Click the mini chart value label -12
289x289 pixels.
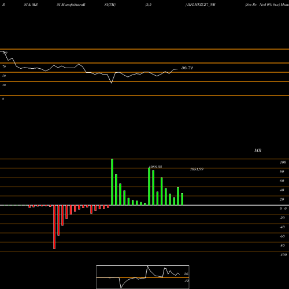pos(186,281)
